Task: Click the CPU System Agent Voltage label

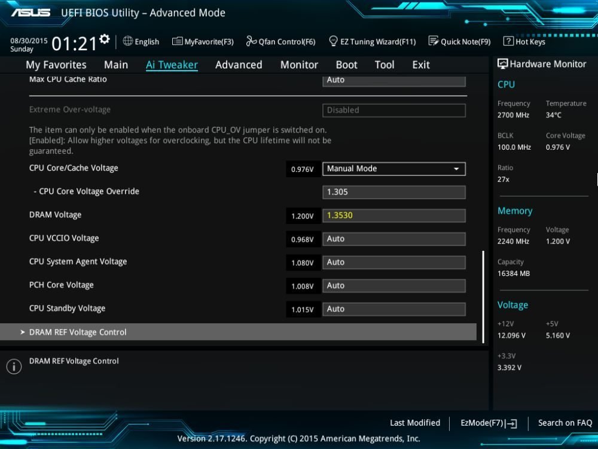Action: (78, 262)
